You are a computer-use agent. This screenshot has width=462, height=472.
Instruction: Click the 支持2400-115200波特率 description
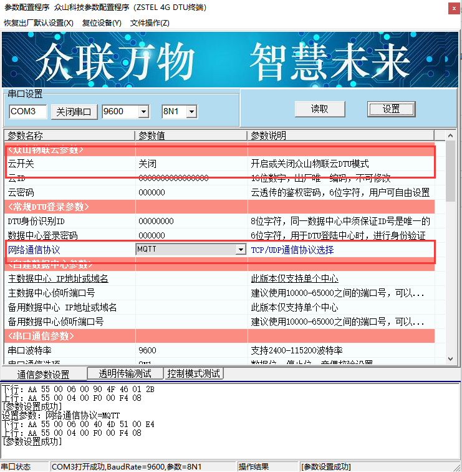coord(297,350)
